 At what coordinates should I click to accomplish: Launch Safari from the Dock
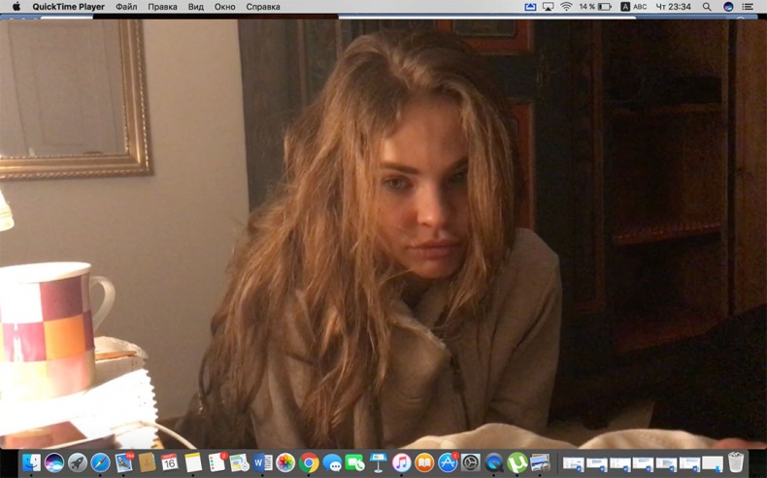click(101, 463)
